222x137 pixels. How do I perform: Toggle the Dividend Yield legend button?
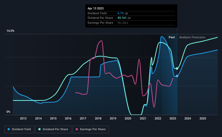pos(19,129)
